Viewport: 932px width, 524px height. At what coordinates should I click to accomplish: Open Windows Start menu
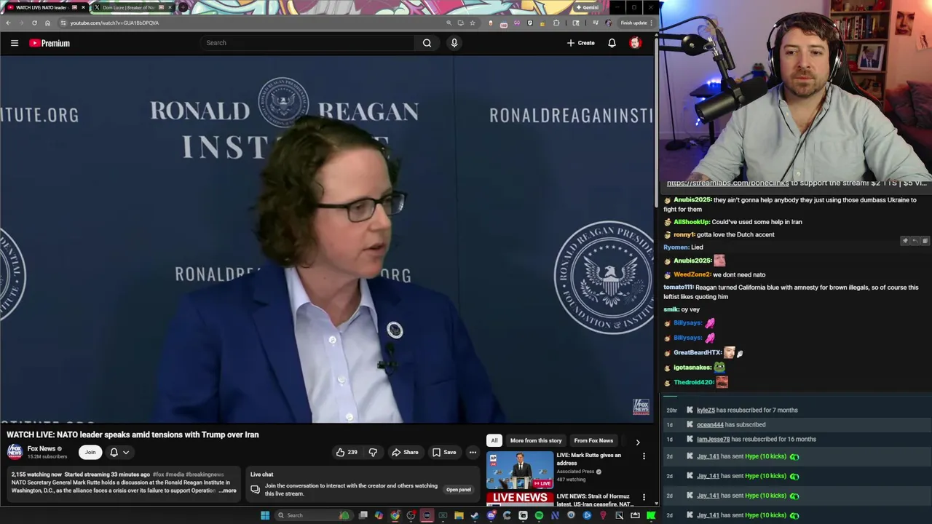(x=265, y=515)
